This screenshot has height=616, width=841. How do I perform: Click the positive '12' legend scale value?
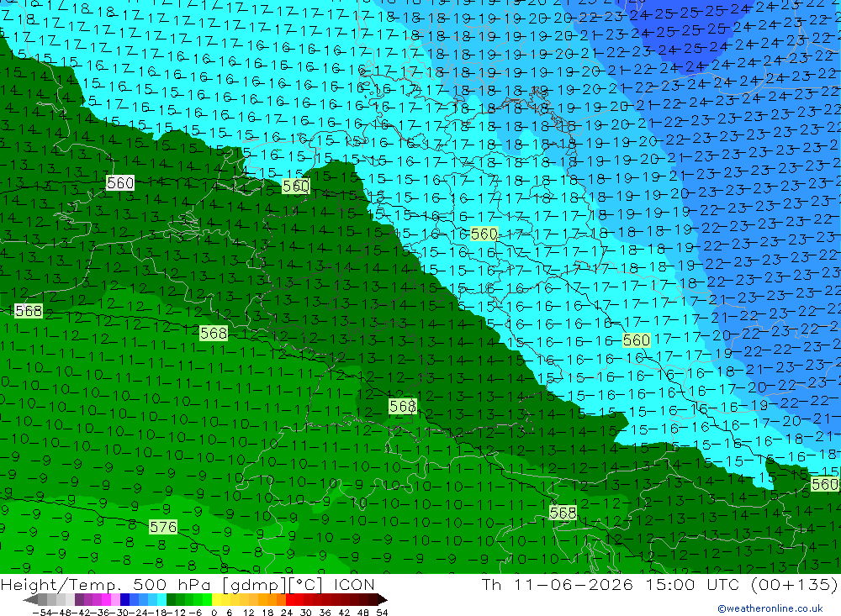[x=249, y=613]
